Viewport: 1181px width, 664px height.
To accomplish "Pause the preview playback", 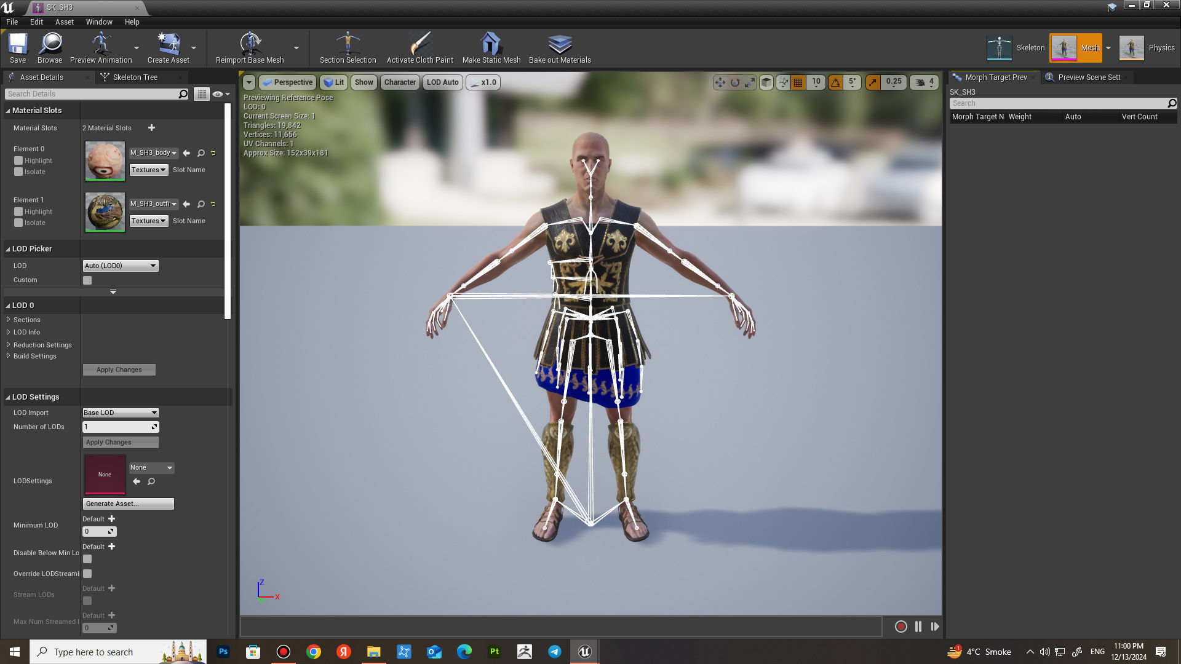I will click(918, 626).
